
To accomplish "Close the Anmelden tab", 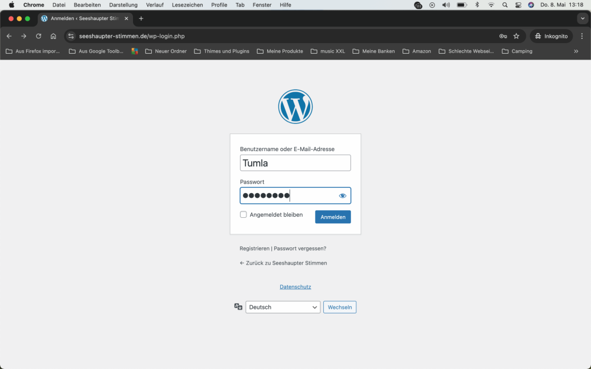I will (x=126, y=18).
